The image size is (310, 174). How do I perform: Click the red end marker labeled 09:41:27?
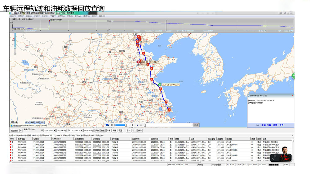(x=139, y=62)
